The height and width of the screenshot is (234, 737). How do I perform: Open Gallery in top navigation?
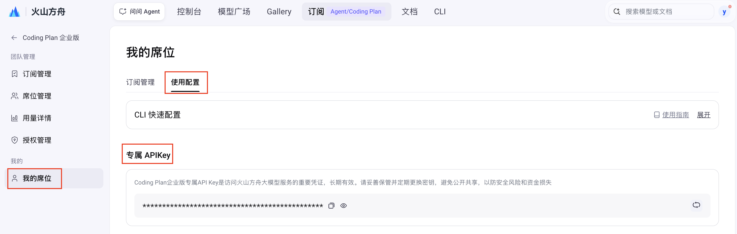tap(279, 12)
